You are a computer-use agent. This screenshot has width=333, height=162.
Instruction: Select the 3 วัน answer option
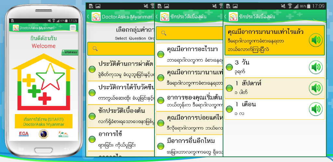274,67
